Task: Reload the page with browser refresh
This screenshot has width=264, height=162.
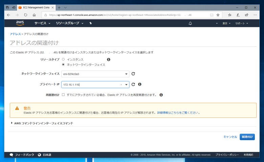Action: pos(26,15)
